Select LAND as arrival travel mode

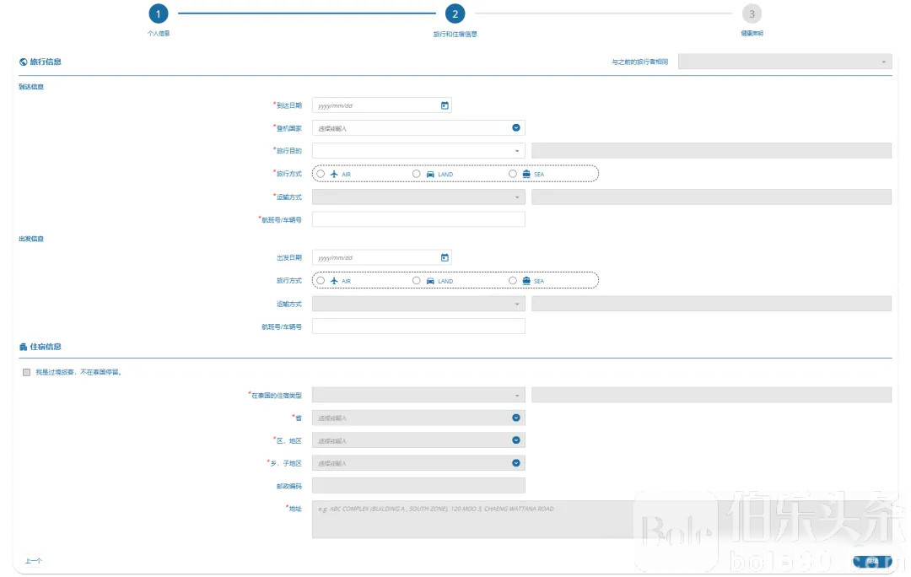(417, 174)
